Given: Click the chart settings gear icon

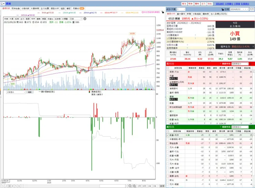Looking at the screenshot, I should click(x=85, y=19).
